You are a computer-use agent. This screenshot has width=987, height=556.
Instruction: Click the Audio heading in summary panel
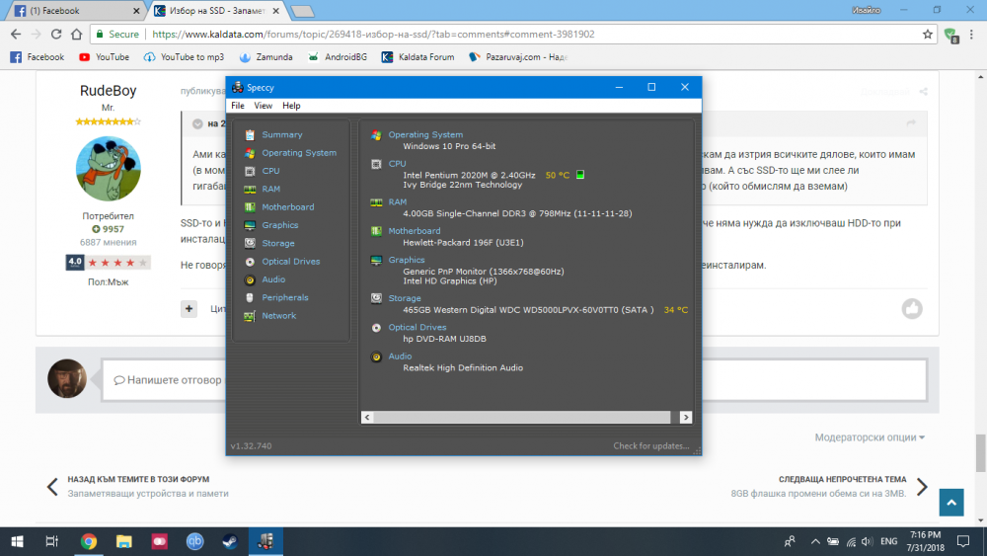pos(401,357)
